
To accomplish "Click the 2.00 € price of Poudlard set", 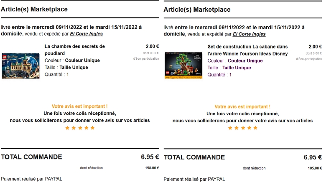I will [152, 46].
